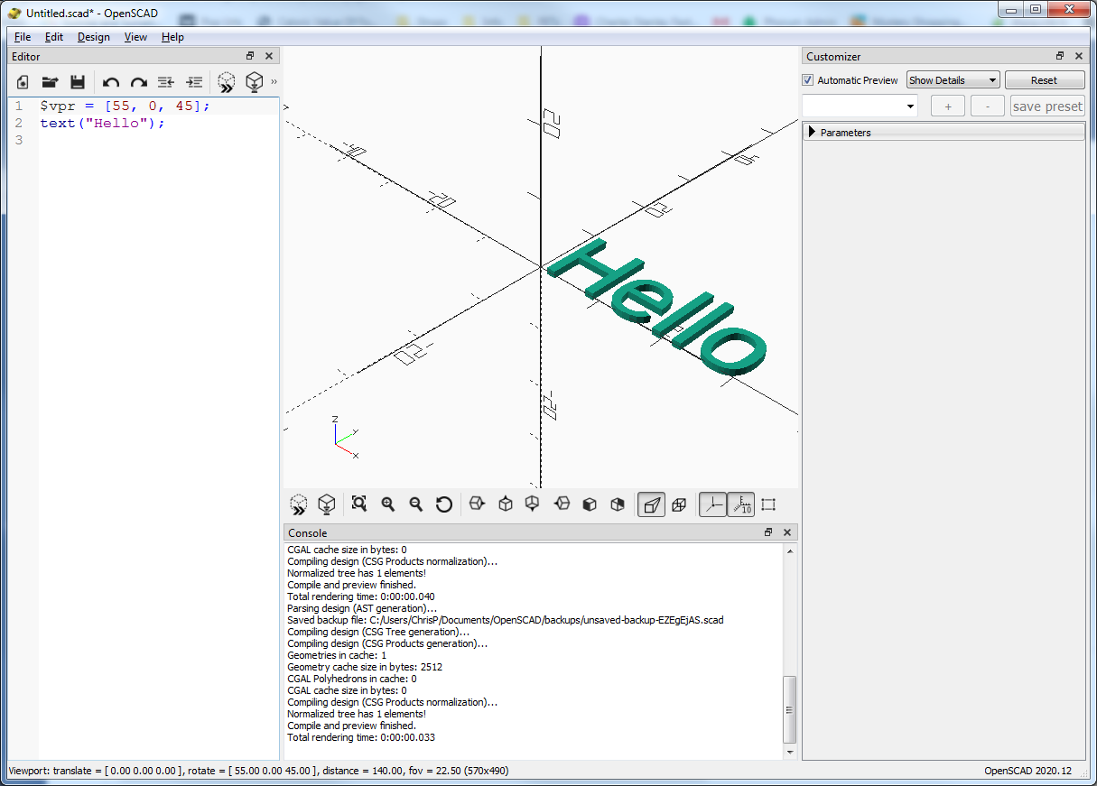Click the Render icon in the viewport toolbar
This screenshot has width=1097, height=786.
click(x=327, y=504)
